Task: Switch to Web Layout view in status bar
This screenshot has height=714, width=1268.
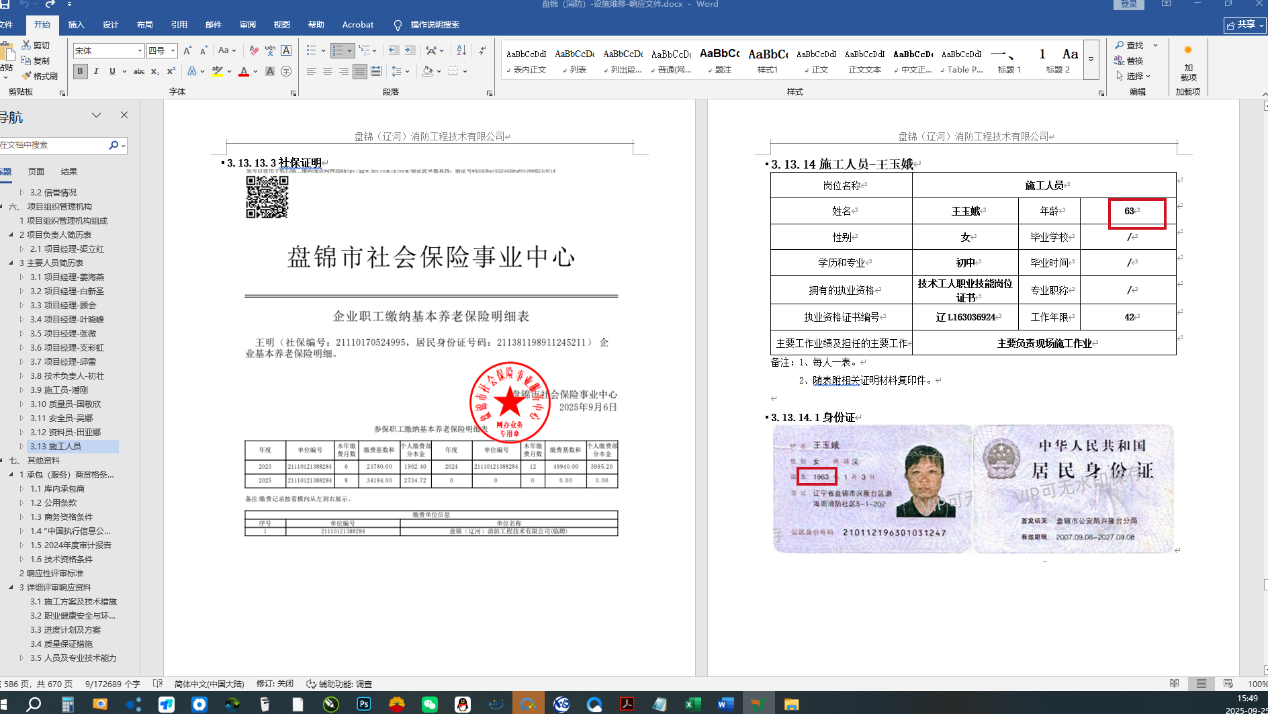Action: 1228,684
